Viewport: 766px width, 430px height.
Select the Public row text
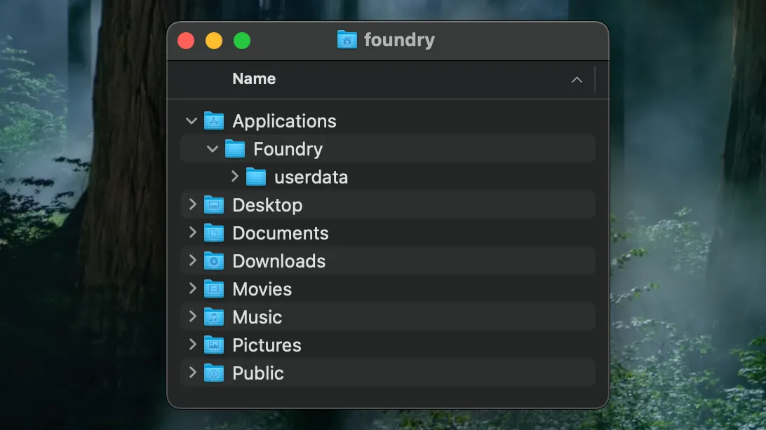(258, 373)
